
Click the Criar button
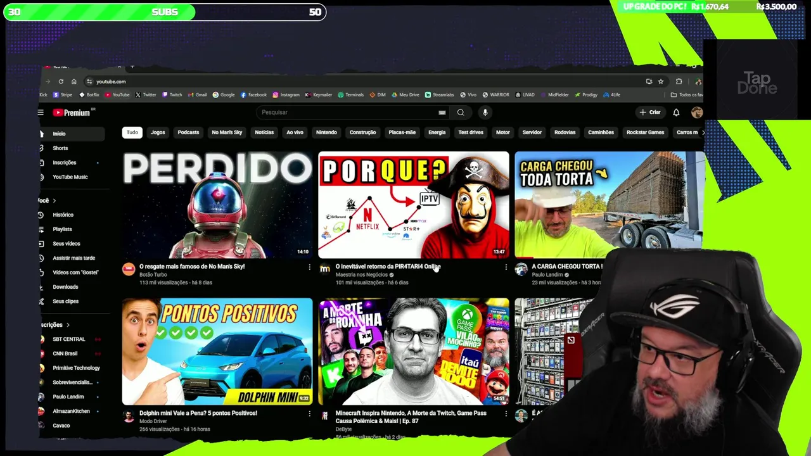click(650, 113)
